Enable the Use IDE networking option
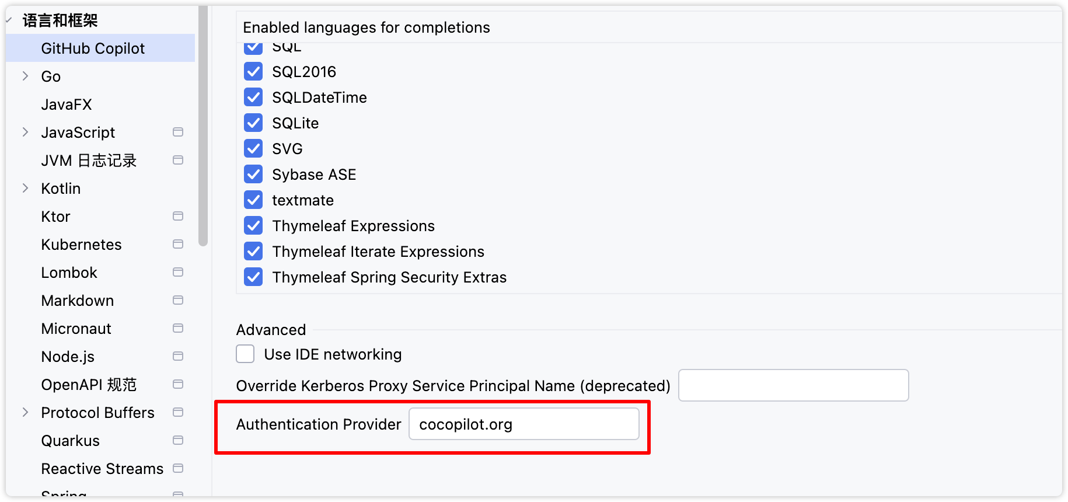 point(245,354)
